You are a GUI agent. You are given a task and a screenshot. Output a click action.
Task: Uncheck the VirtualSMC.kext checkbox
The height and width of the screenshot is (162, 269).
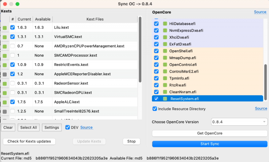(x=12, y=37)
